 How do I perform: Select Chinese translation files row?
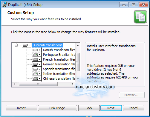pyautogui.click(x=59, y=78)
